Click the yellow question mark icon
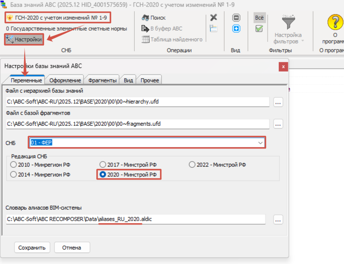This screenshot has width=344, height=264. click(335, 22)
